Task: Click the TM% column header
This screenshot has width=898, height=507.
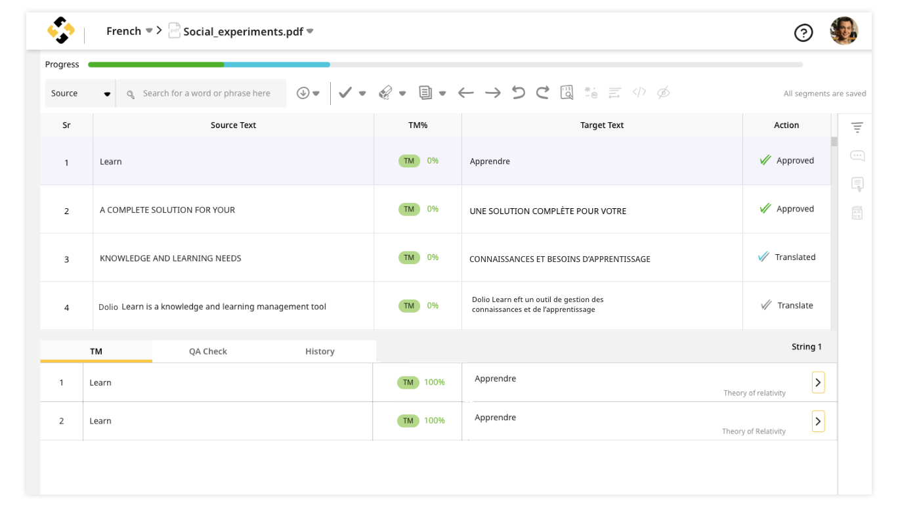Action: point(418,125)
